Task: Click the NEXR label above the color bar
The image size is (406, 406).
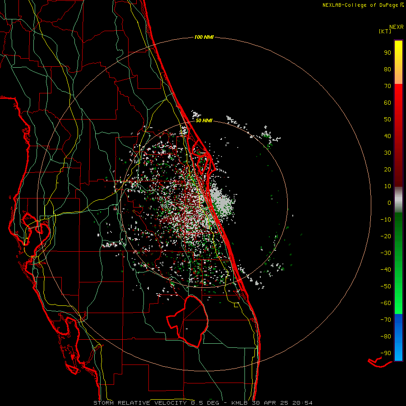Action: 397,27
